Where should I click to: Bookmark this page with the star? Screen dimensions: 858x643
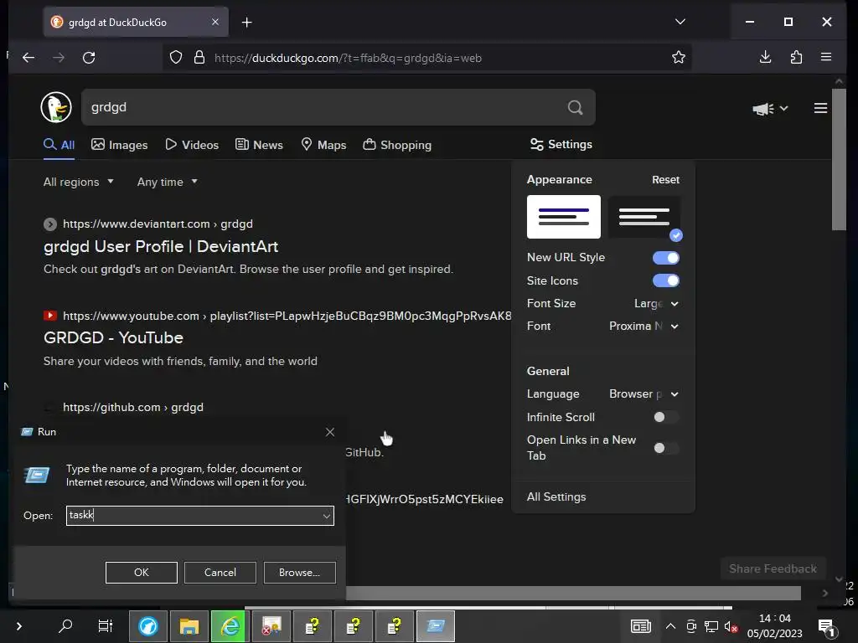pyautogui.click(x=679, y=58)
